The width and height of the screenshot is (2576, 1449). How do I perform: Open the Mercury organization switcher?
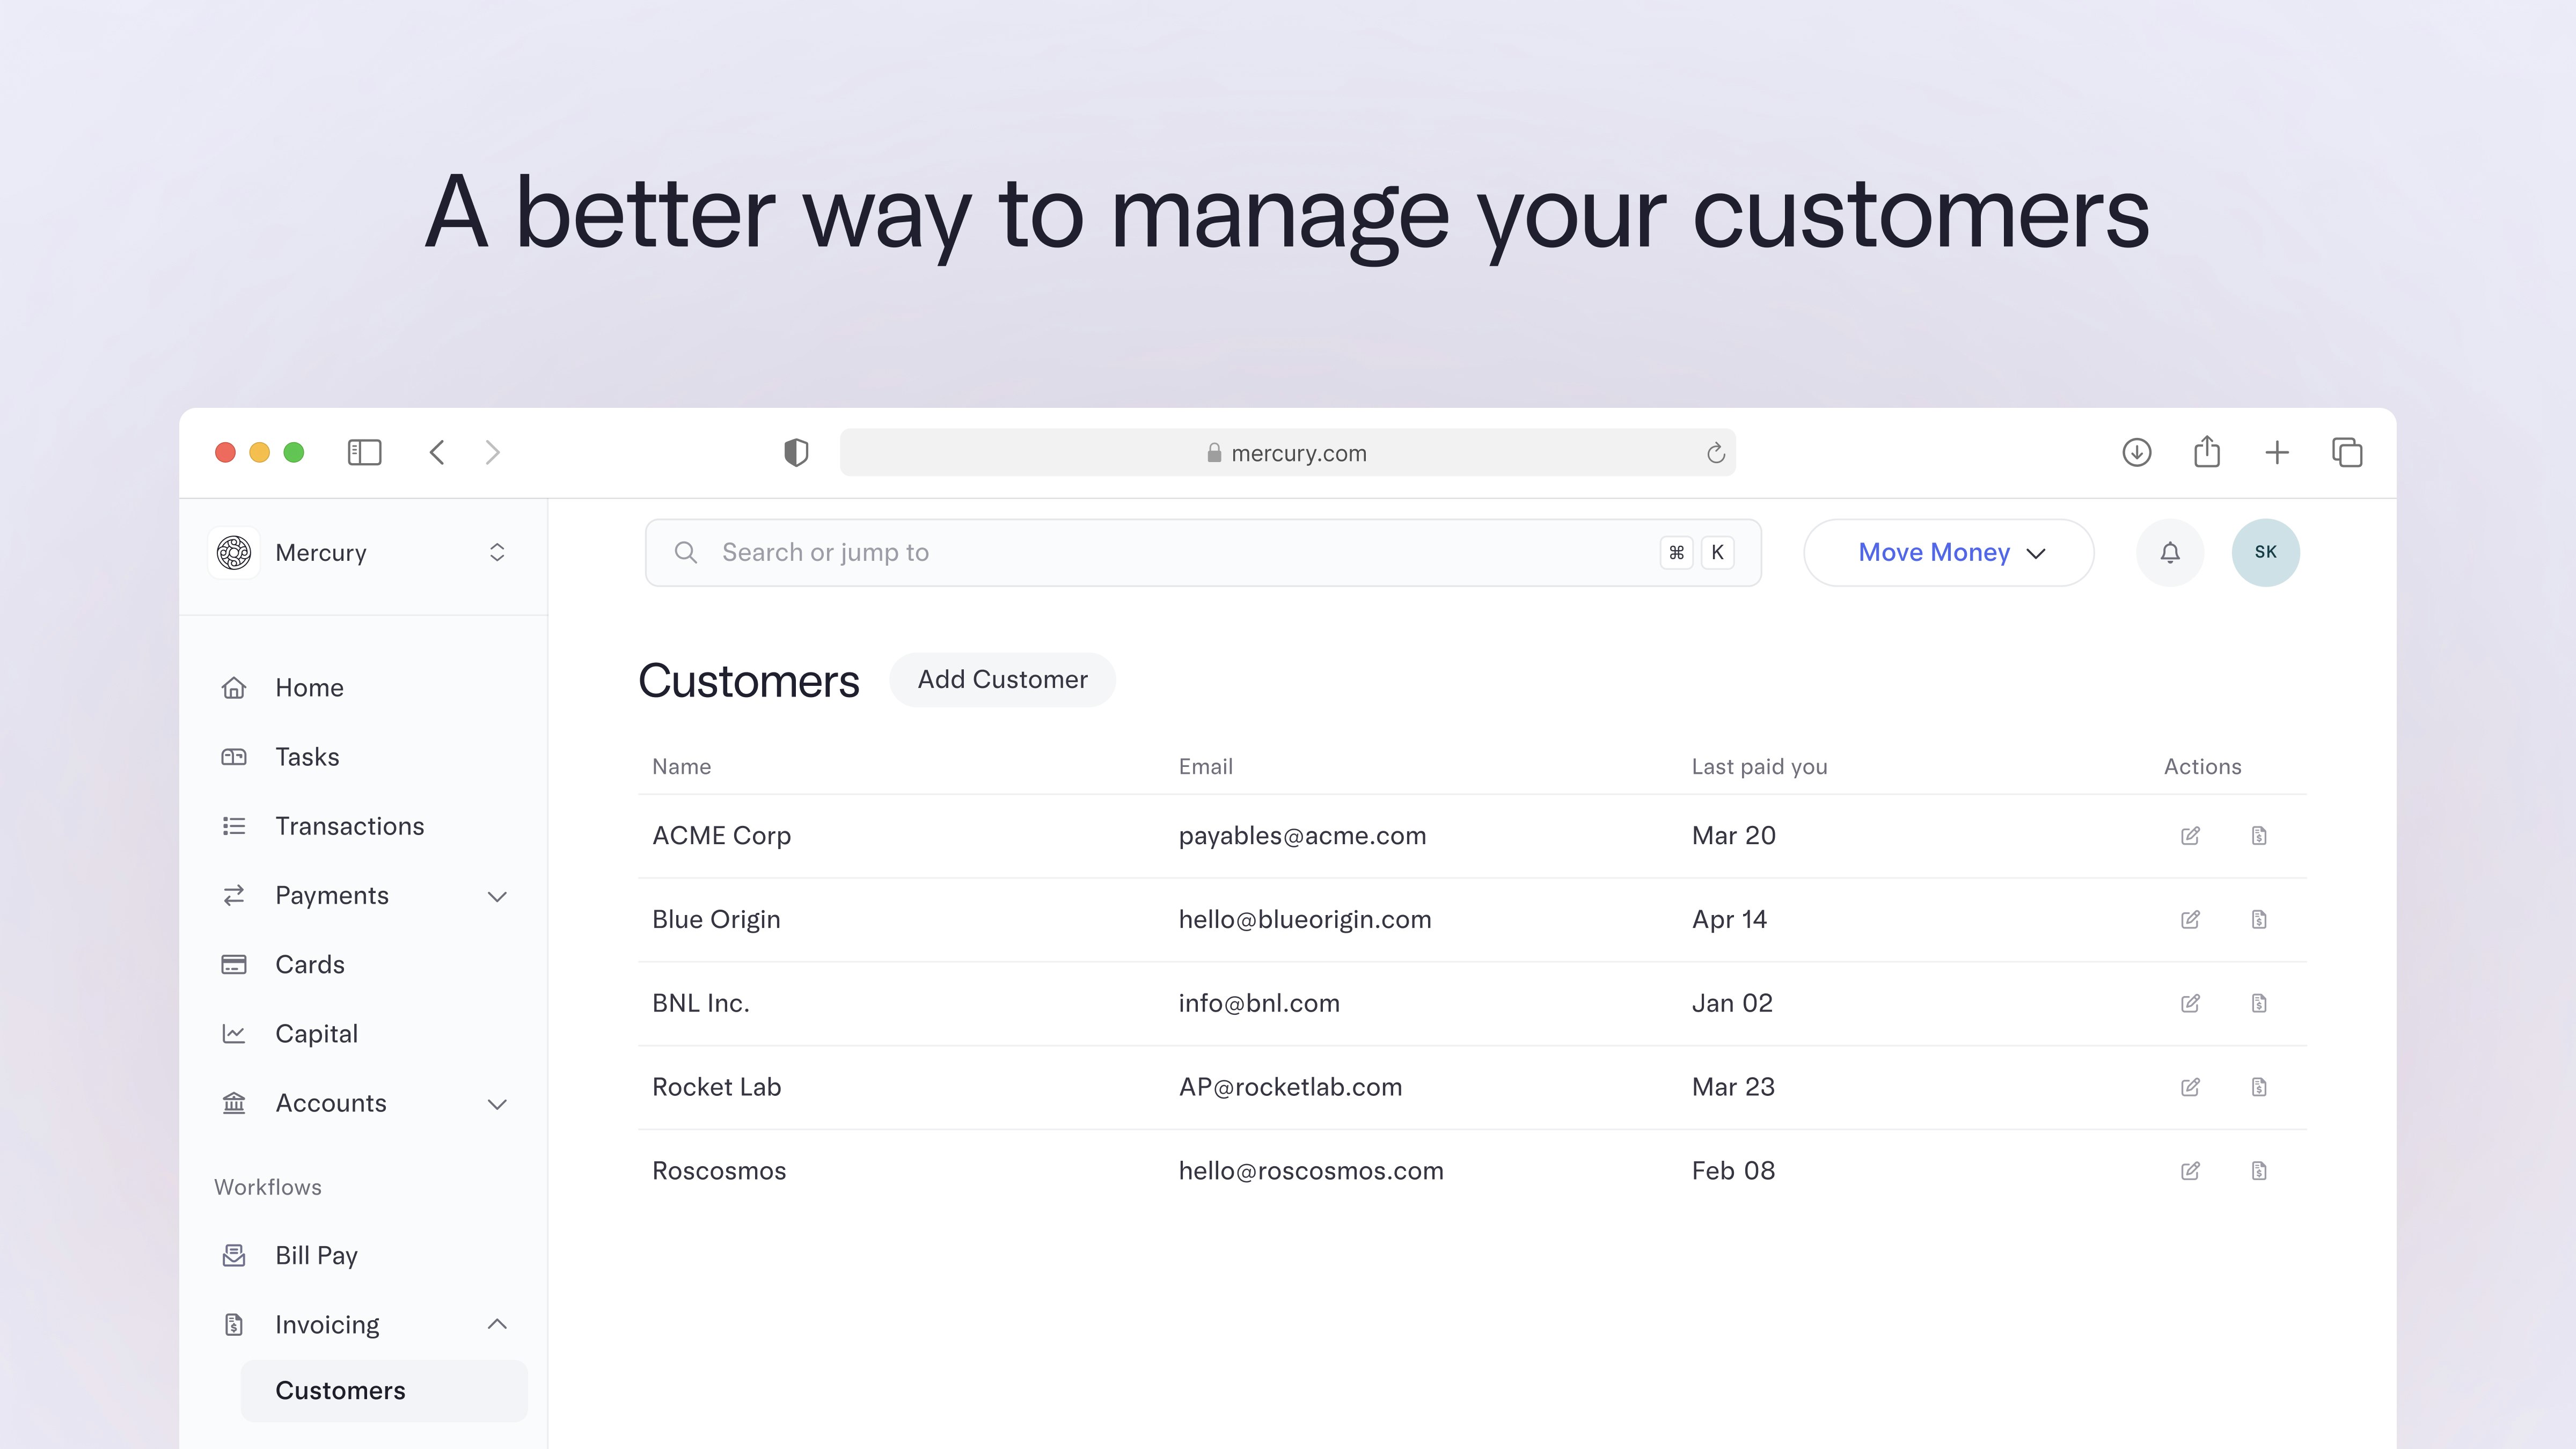(364, 553)
